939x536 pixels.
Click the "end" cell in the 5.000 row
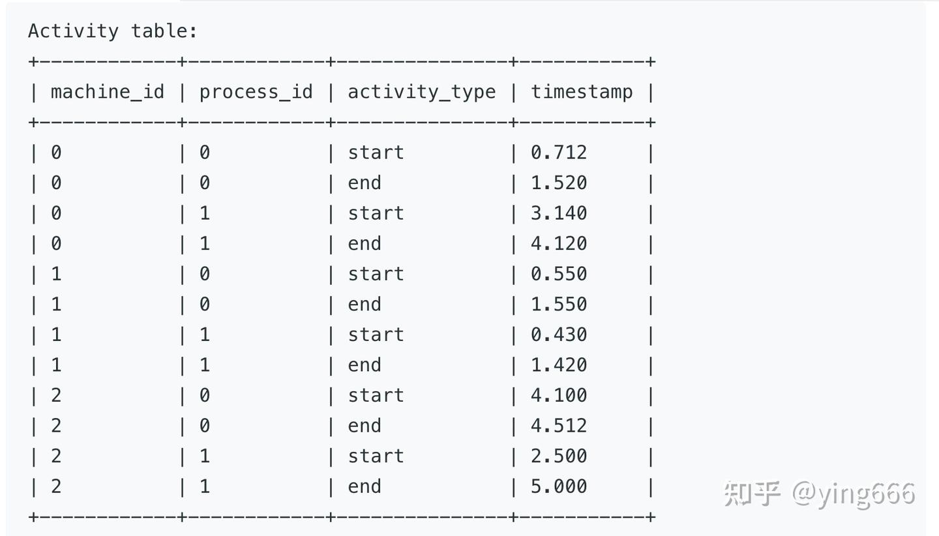pyautogui.click(x=365, y=486)
